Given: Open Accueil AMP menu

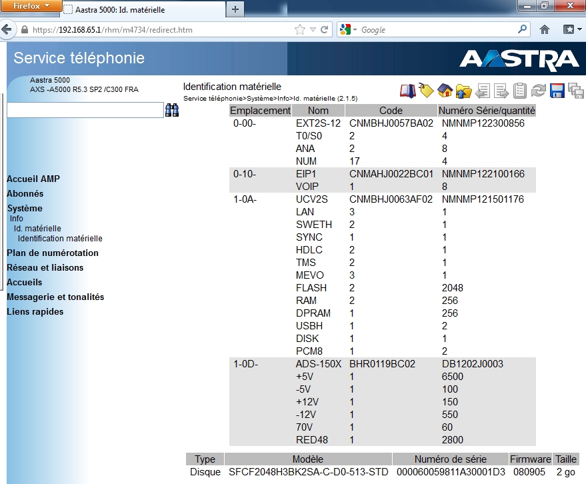Looking at the screenshot, I should (x=33, y=179).
